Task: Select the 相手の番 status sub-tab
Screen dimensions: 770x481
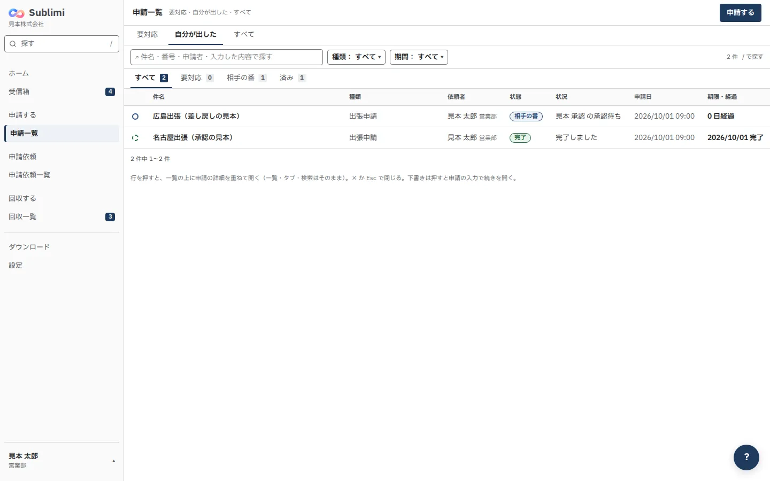Action: tap(247, 78)
